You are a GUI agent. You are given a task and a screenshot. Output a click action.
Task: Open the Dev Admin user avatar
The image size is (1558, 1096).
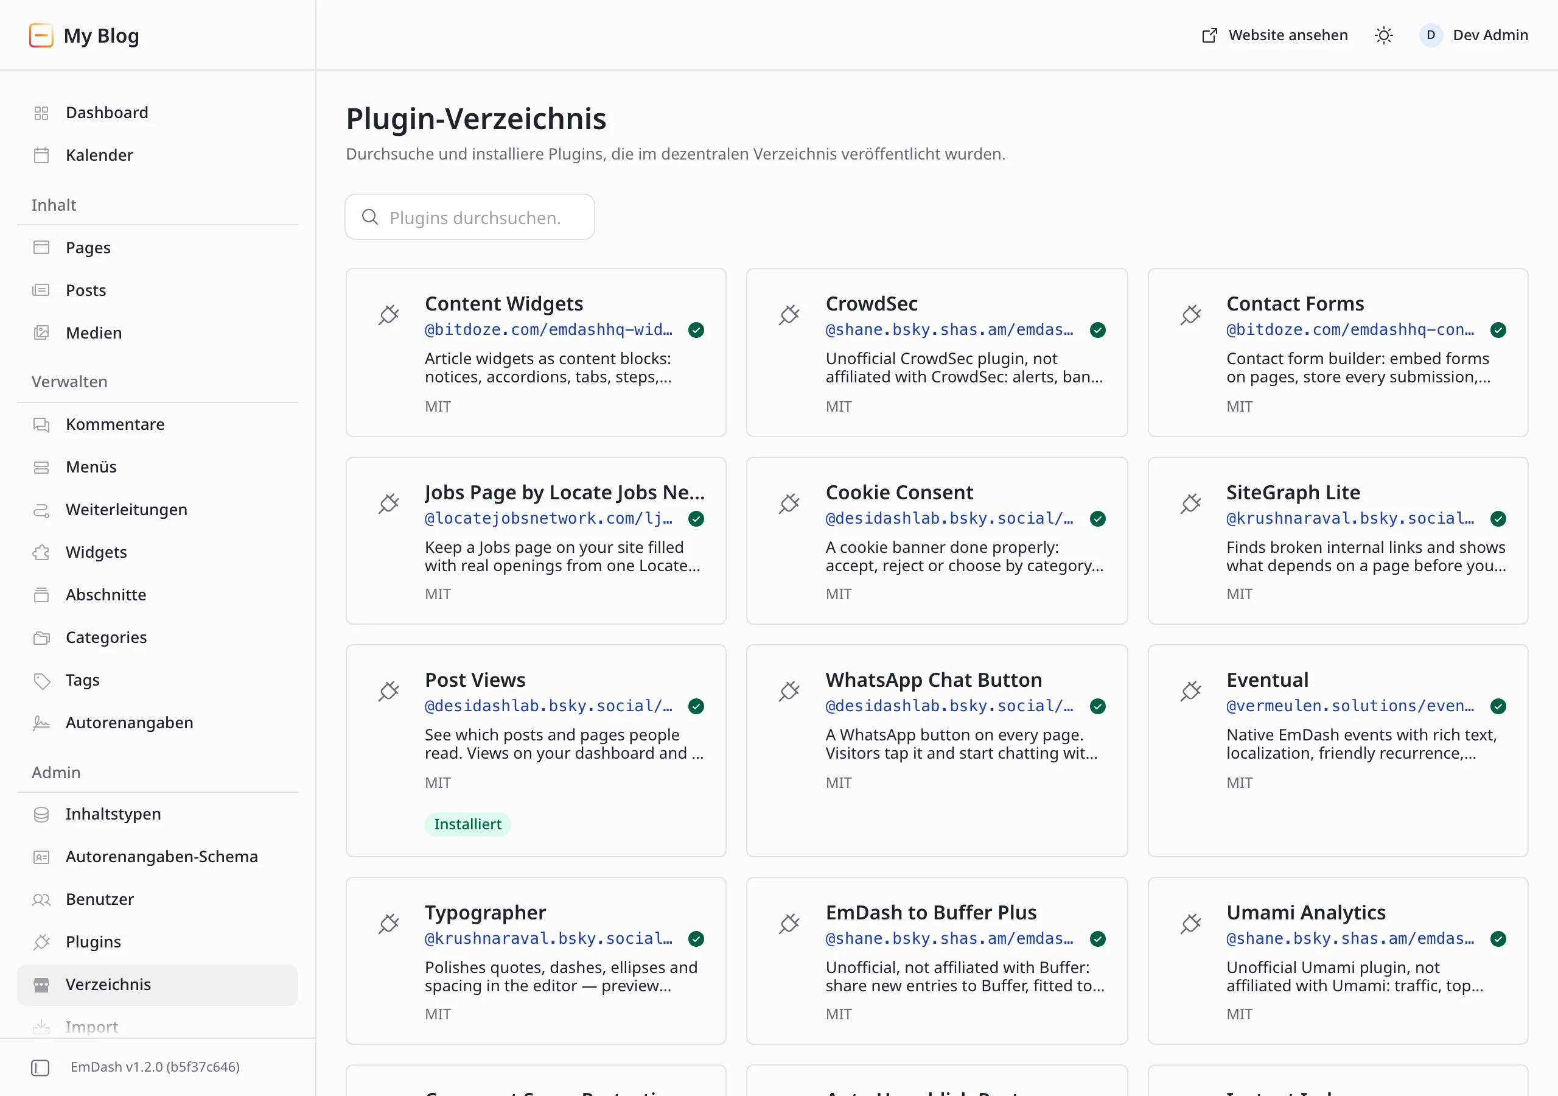[x=1430, y=35]
